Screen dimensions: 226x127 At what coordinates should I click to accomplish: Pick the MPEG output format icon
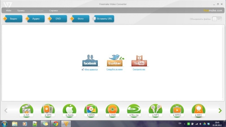[x=177, y=110]
